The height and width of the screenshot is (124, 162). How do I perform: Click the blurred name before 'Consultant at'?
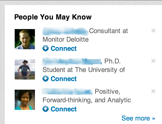(x=65, y=31)
